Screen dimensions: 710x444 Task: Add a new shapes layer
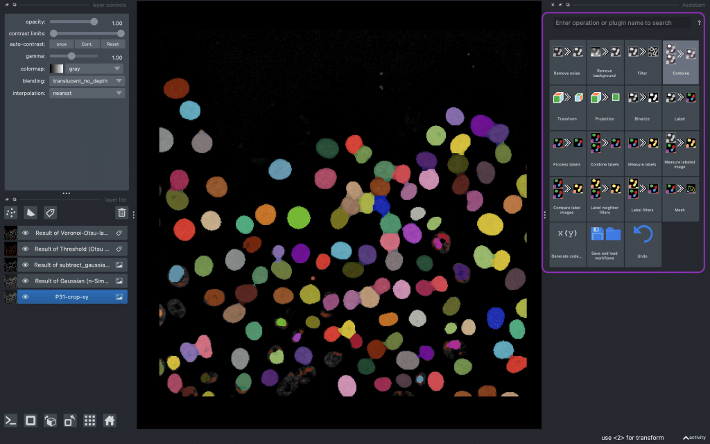pyautogui.click(x=31, y=213)
